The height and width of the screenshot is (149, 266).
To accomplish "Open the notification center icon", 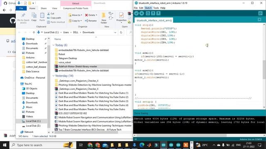I will (260, 145).
